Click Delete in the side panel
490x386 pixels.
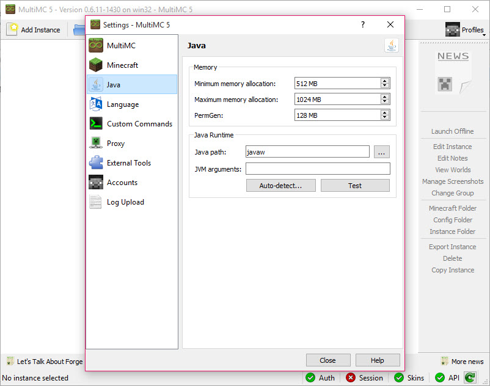tap(452, 258)
